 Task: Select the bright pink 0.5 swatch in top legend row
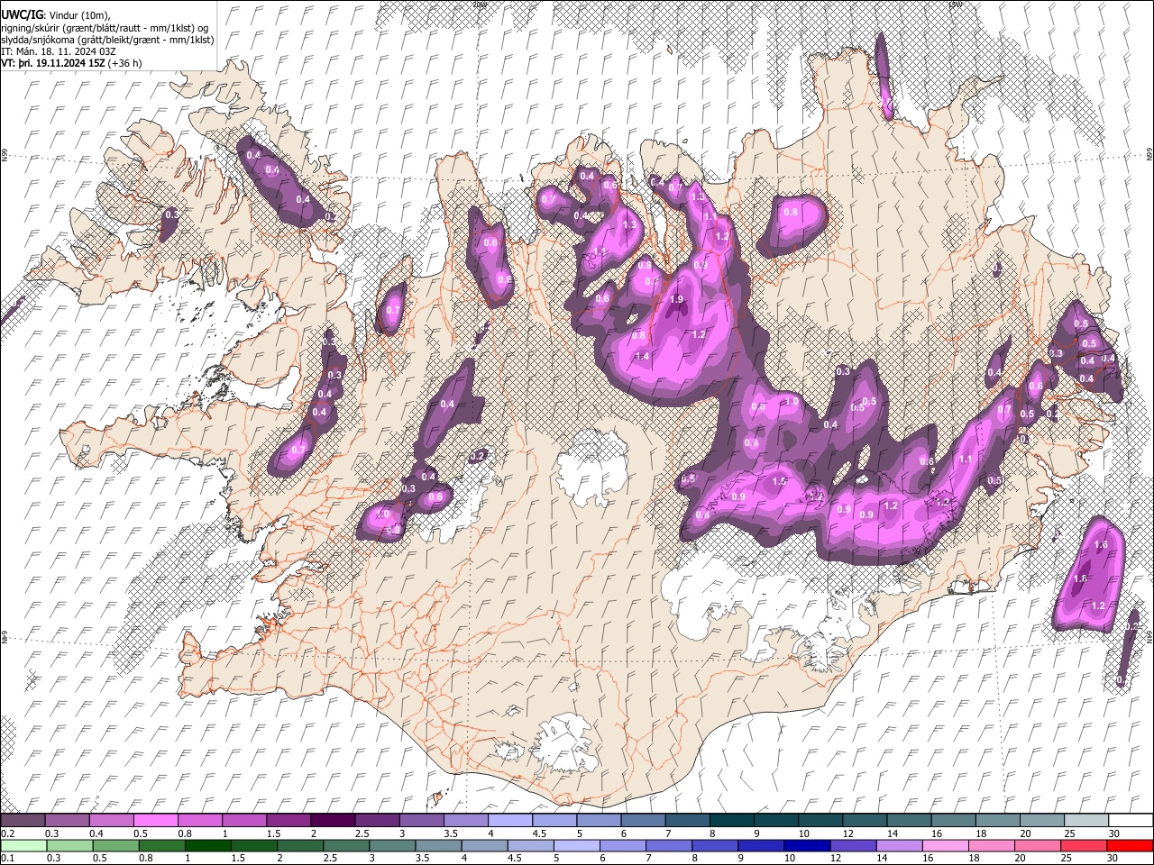[x=155, y=820]
